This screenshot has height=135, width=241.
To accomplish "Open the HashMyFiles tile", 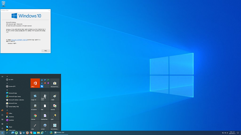I will [x=45, y=116].
